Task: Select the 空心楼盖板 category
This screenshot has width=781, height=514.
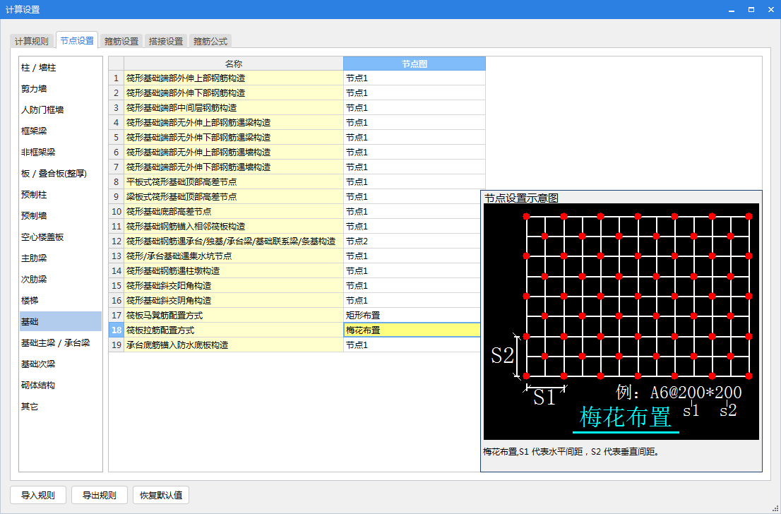Action: coord(60,237)
